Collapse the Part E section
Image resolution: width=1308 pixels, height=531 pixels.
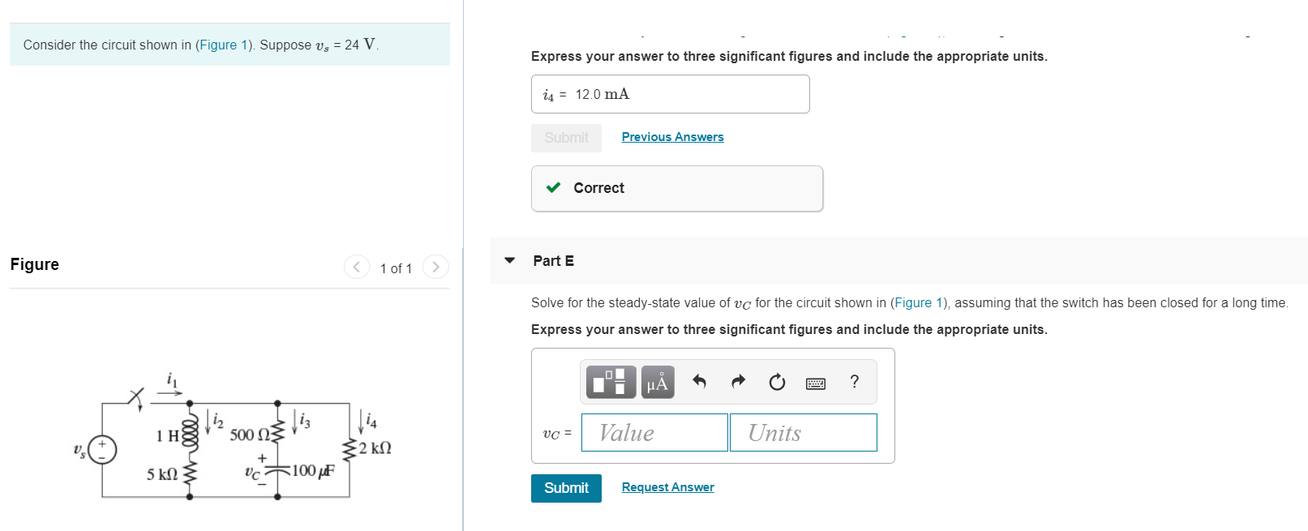509,260
